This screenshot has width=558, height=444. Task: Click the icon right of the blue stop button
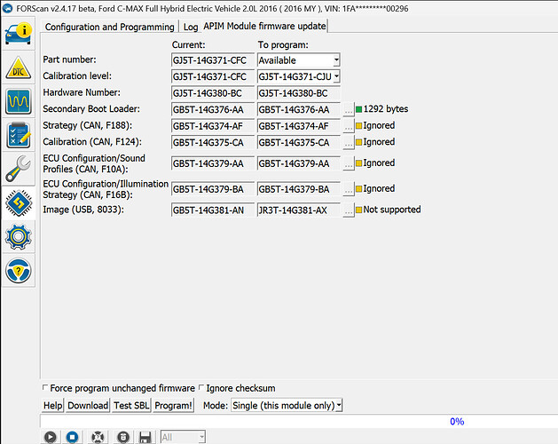(98, 437)
